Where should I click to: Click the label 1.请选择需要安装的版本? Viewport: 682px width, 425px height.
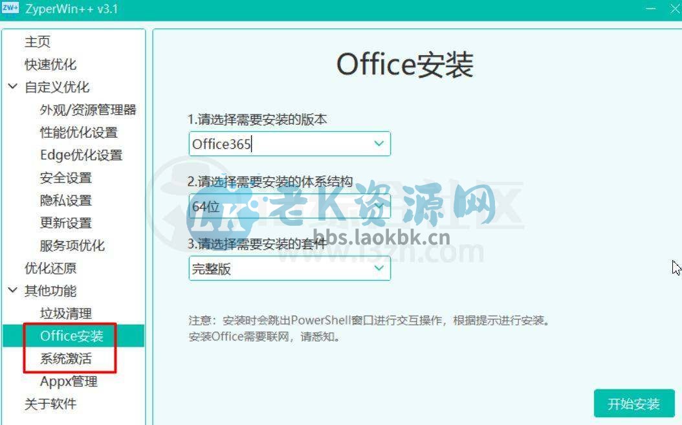pos(257,119)
